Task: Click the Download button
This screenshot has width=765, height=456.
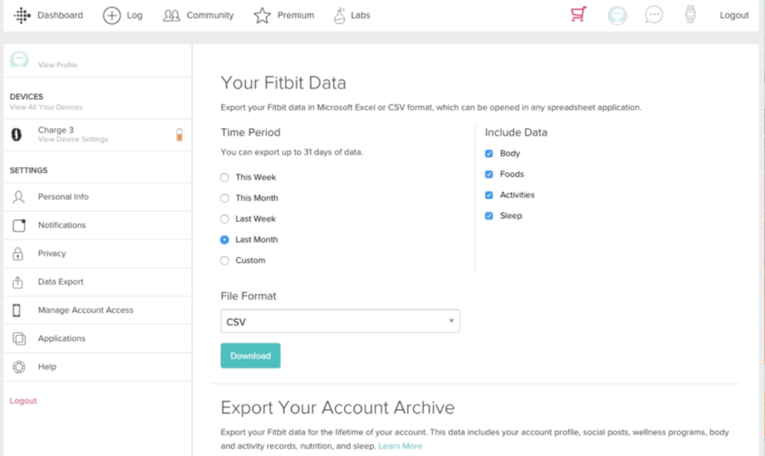Action: [250, 356]
